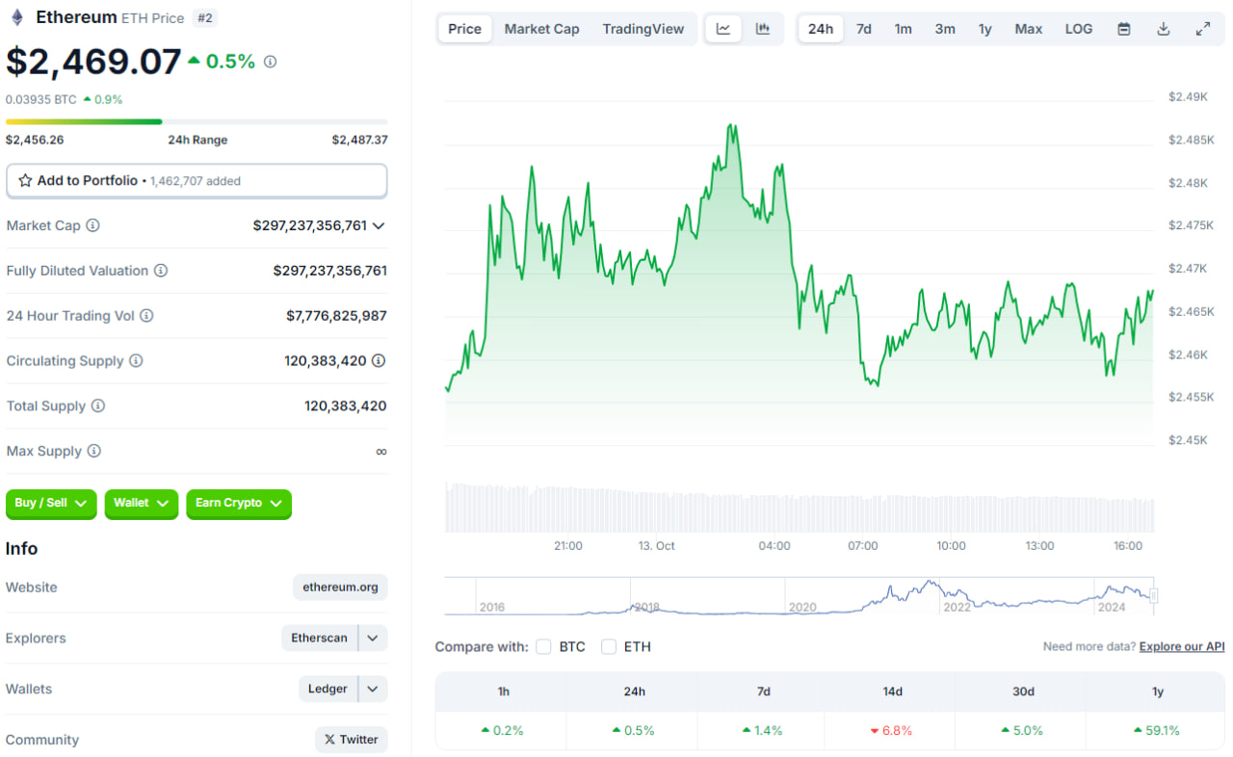Click Explore our API link
This screenshot has height=757, width=1233.
pyautogui.click(x=1182, y=646)
